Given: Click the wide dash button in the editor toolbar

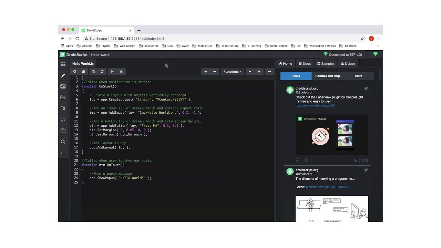Looking at the screenshot, I should point(269,72).
